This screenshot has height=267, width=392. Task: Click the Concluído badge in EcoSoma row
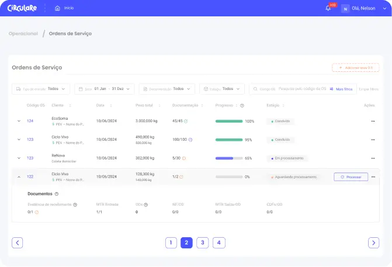point(280,122)
